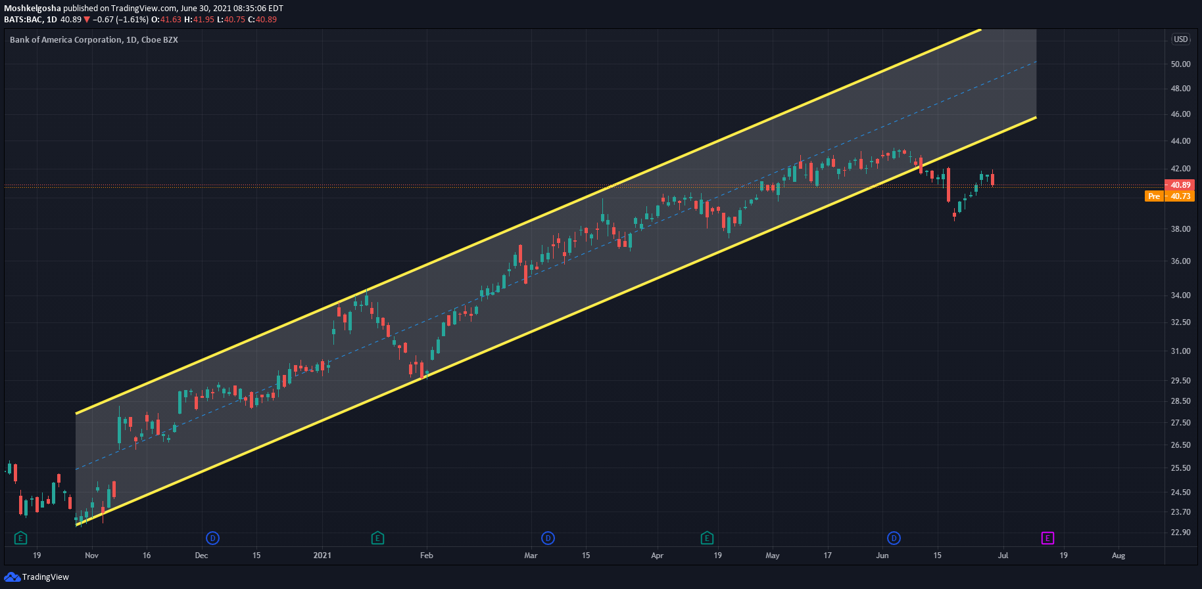Select the lower yellow channel trendline
1202x589 pixels.
556,321
